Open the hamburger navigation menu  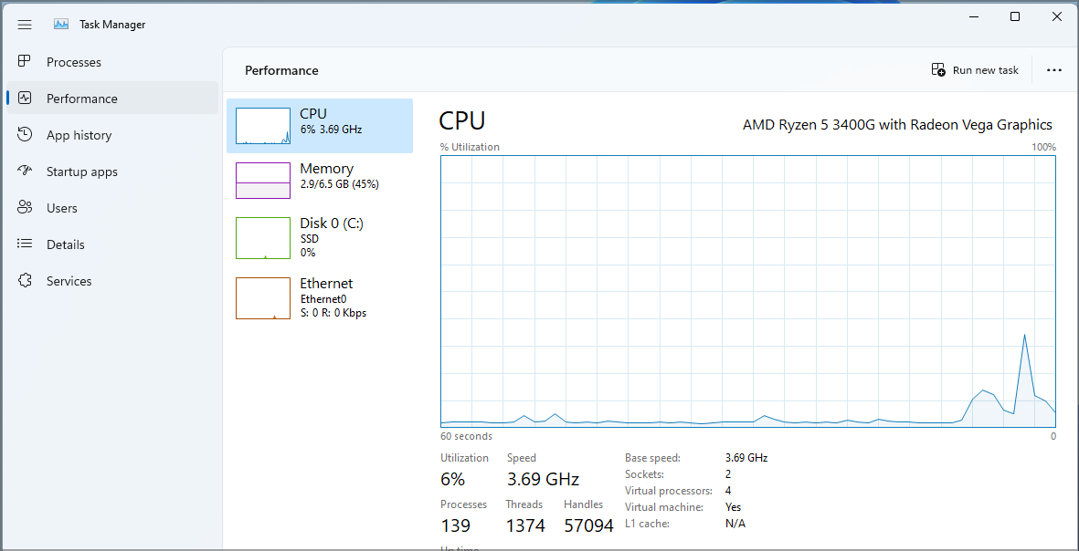click(25, 25)
